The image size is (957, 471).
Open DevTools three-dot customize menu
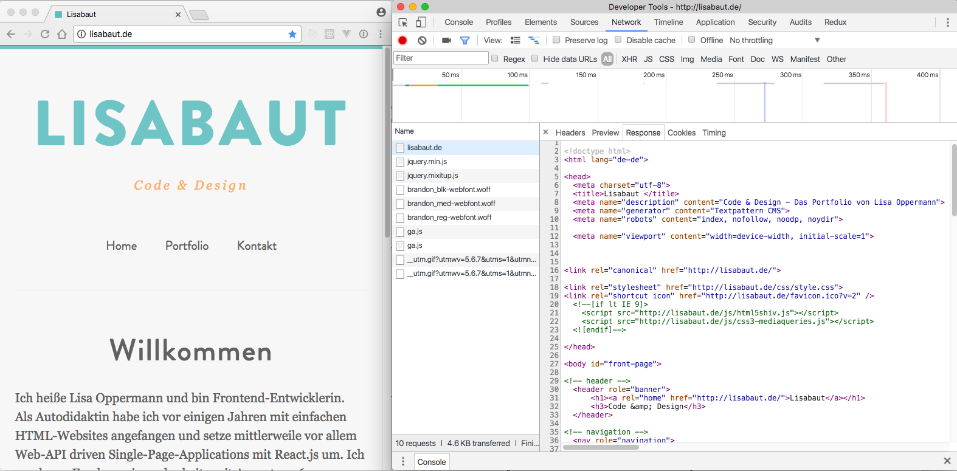pos(947,22)
